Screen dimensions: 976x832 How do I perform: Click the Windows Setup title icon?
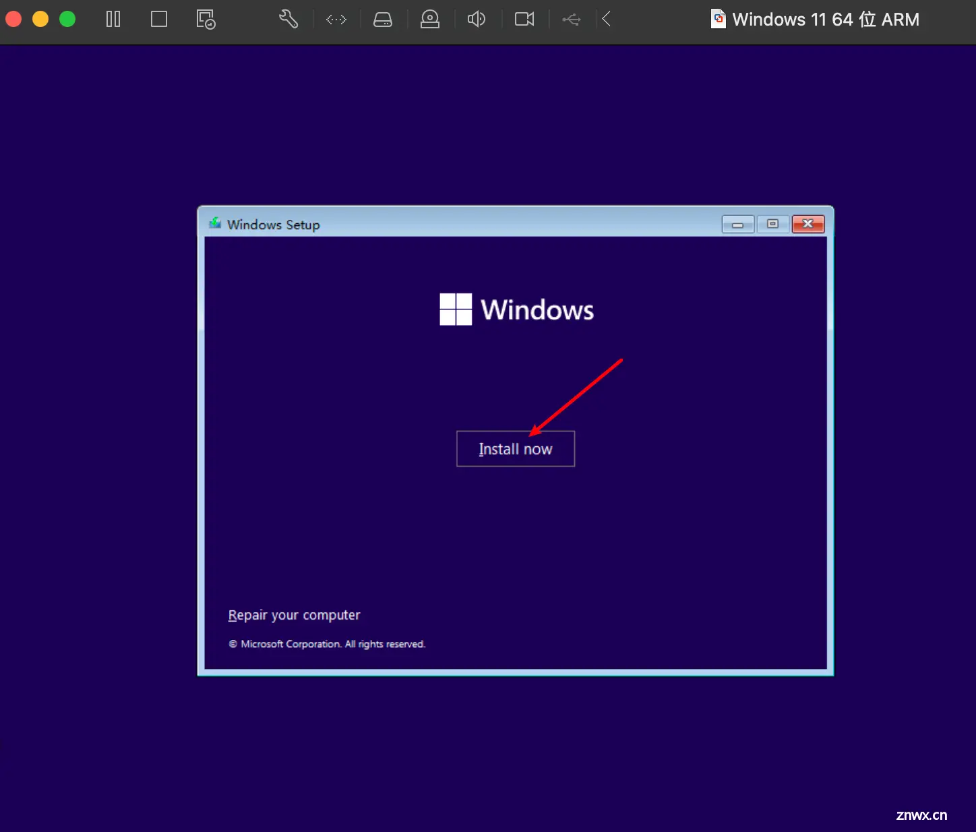click(215, 223)
